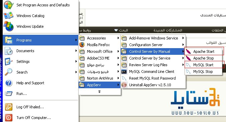Image resolution: width=226 pixels, height=122 pixels.
Task: Click the Turn Off Computer power icon
Action: pos(9,118)
